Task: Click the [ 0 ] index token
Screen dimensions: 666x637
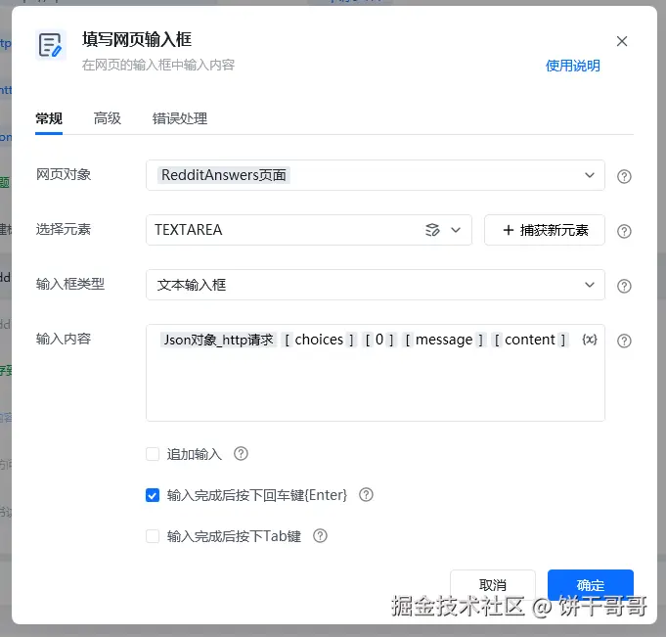Action: (379, 340)
